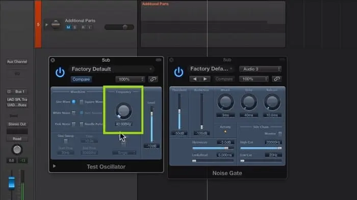The image size is (357, 200).
Task: Open Factory Default preset menu in Noise Gate
Action: (x=211, y=69)
